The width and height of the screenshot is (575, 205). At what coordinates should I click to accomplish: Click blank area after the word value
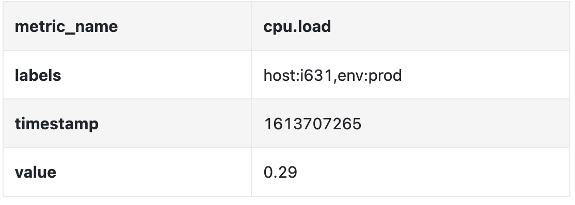pyautogui.click(x=154, y=172)
